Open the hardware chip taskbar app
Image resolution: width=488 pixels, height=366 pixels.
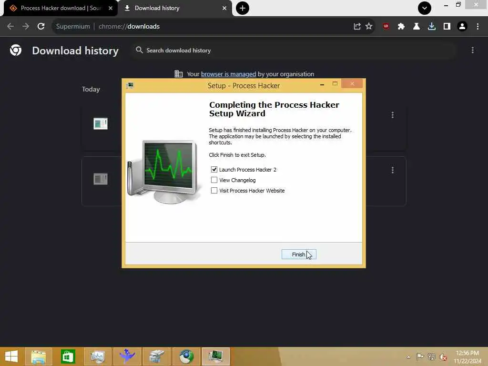coord(156,356)
